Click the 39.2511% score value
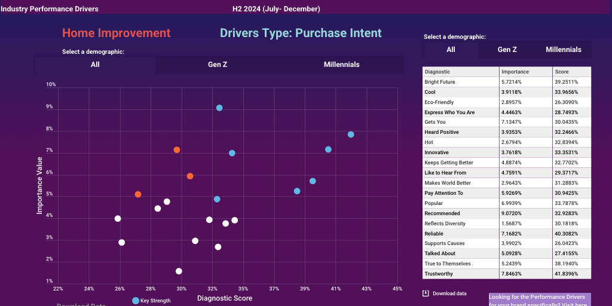This screenshot has width=612, height=306. click(x=567, y=82)
